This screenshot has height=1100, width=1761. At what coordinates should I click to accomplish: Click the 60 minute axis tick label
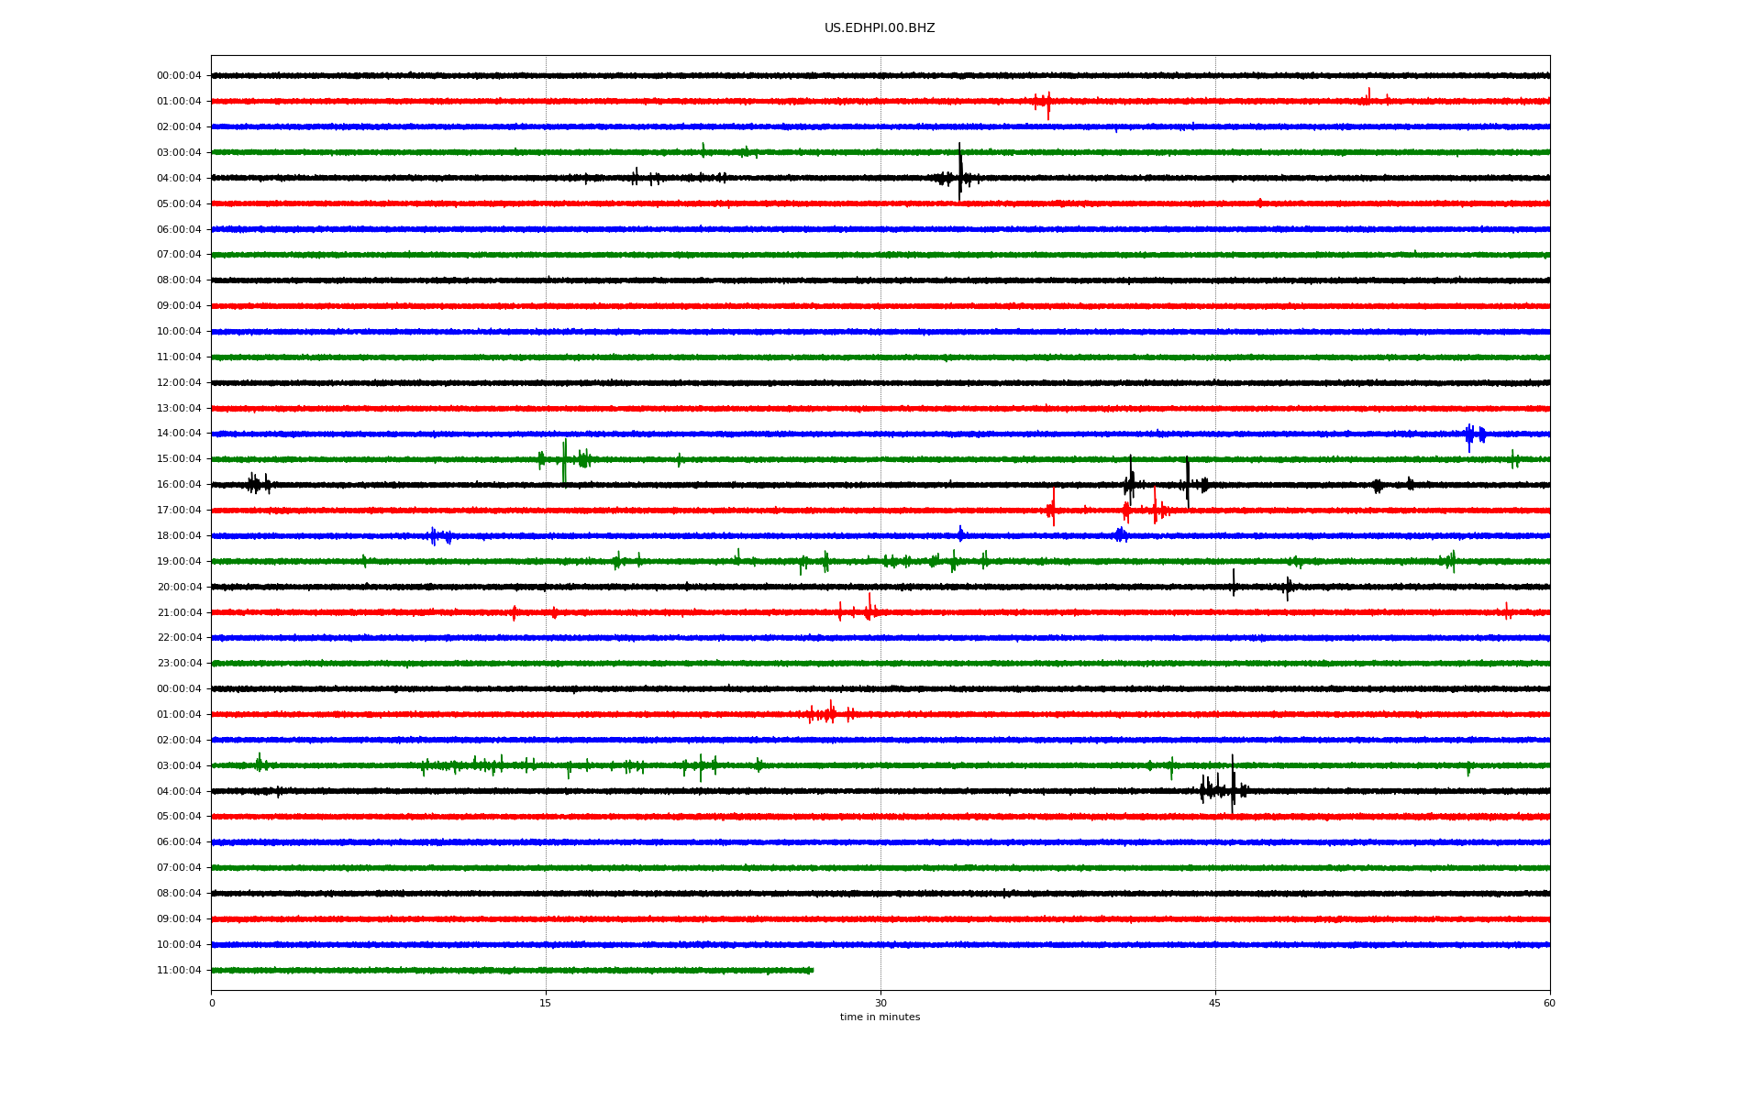(1549, 1004)
